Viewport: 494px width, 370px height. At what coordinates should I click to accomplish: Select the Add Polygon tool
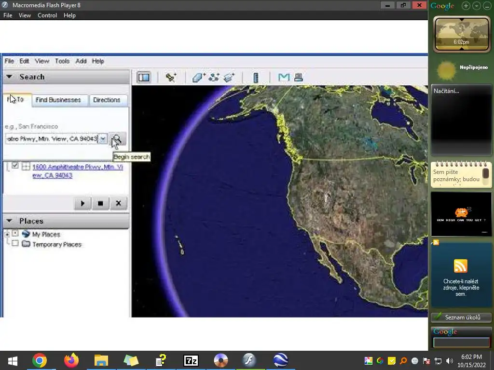coord(199,78)
